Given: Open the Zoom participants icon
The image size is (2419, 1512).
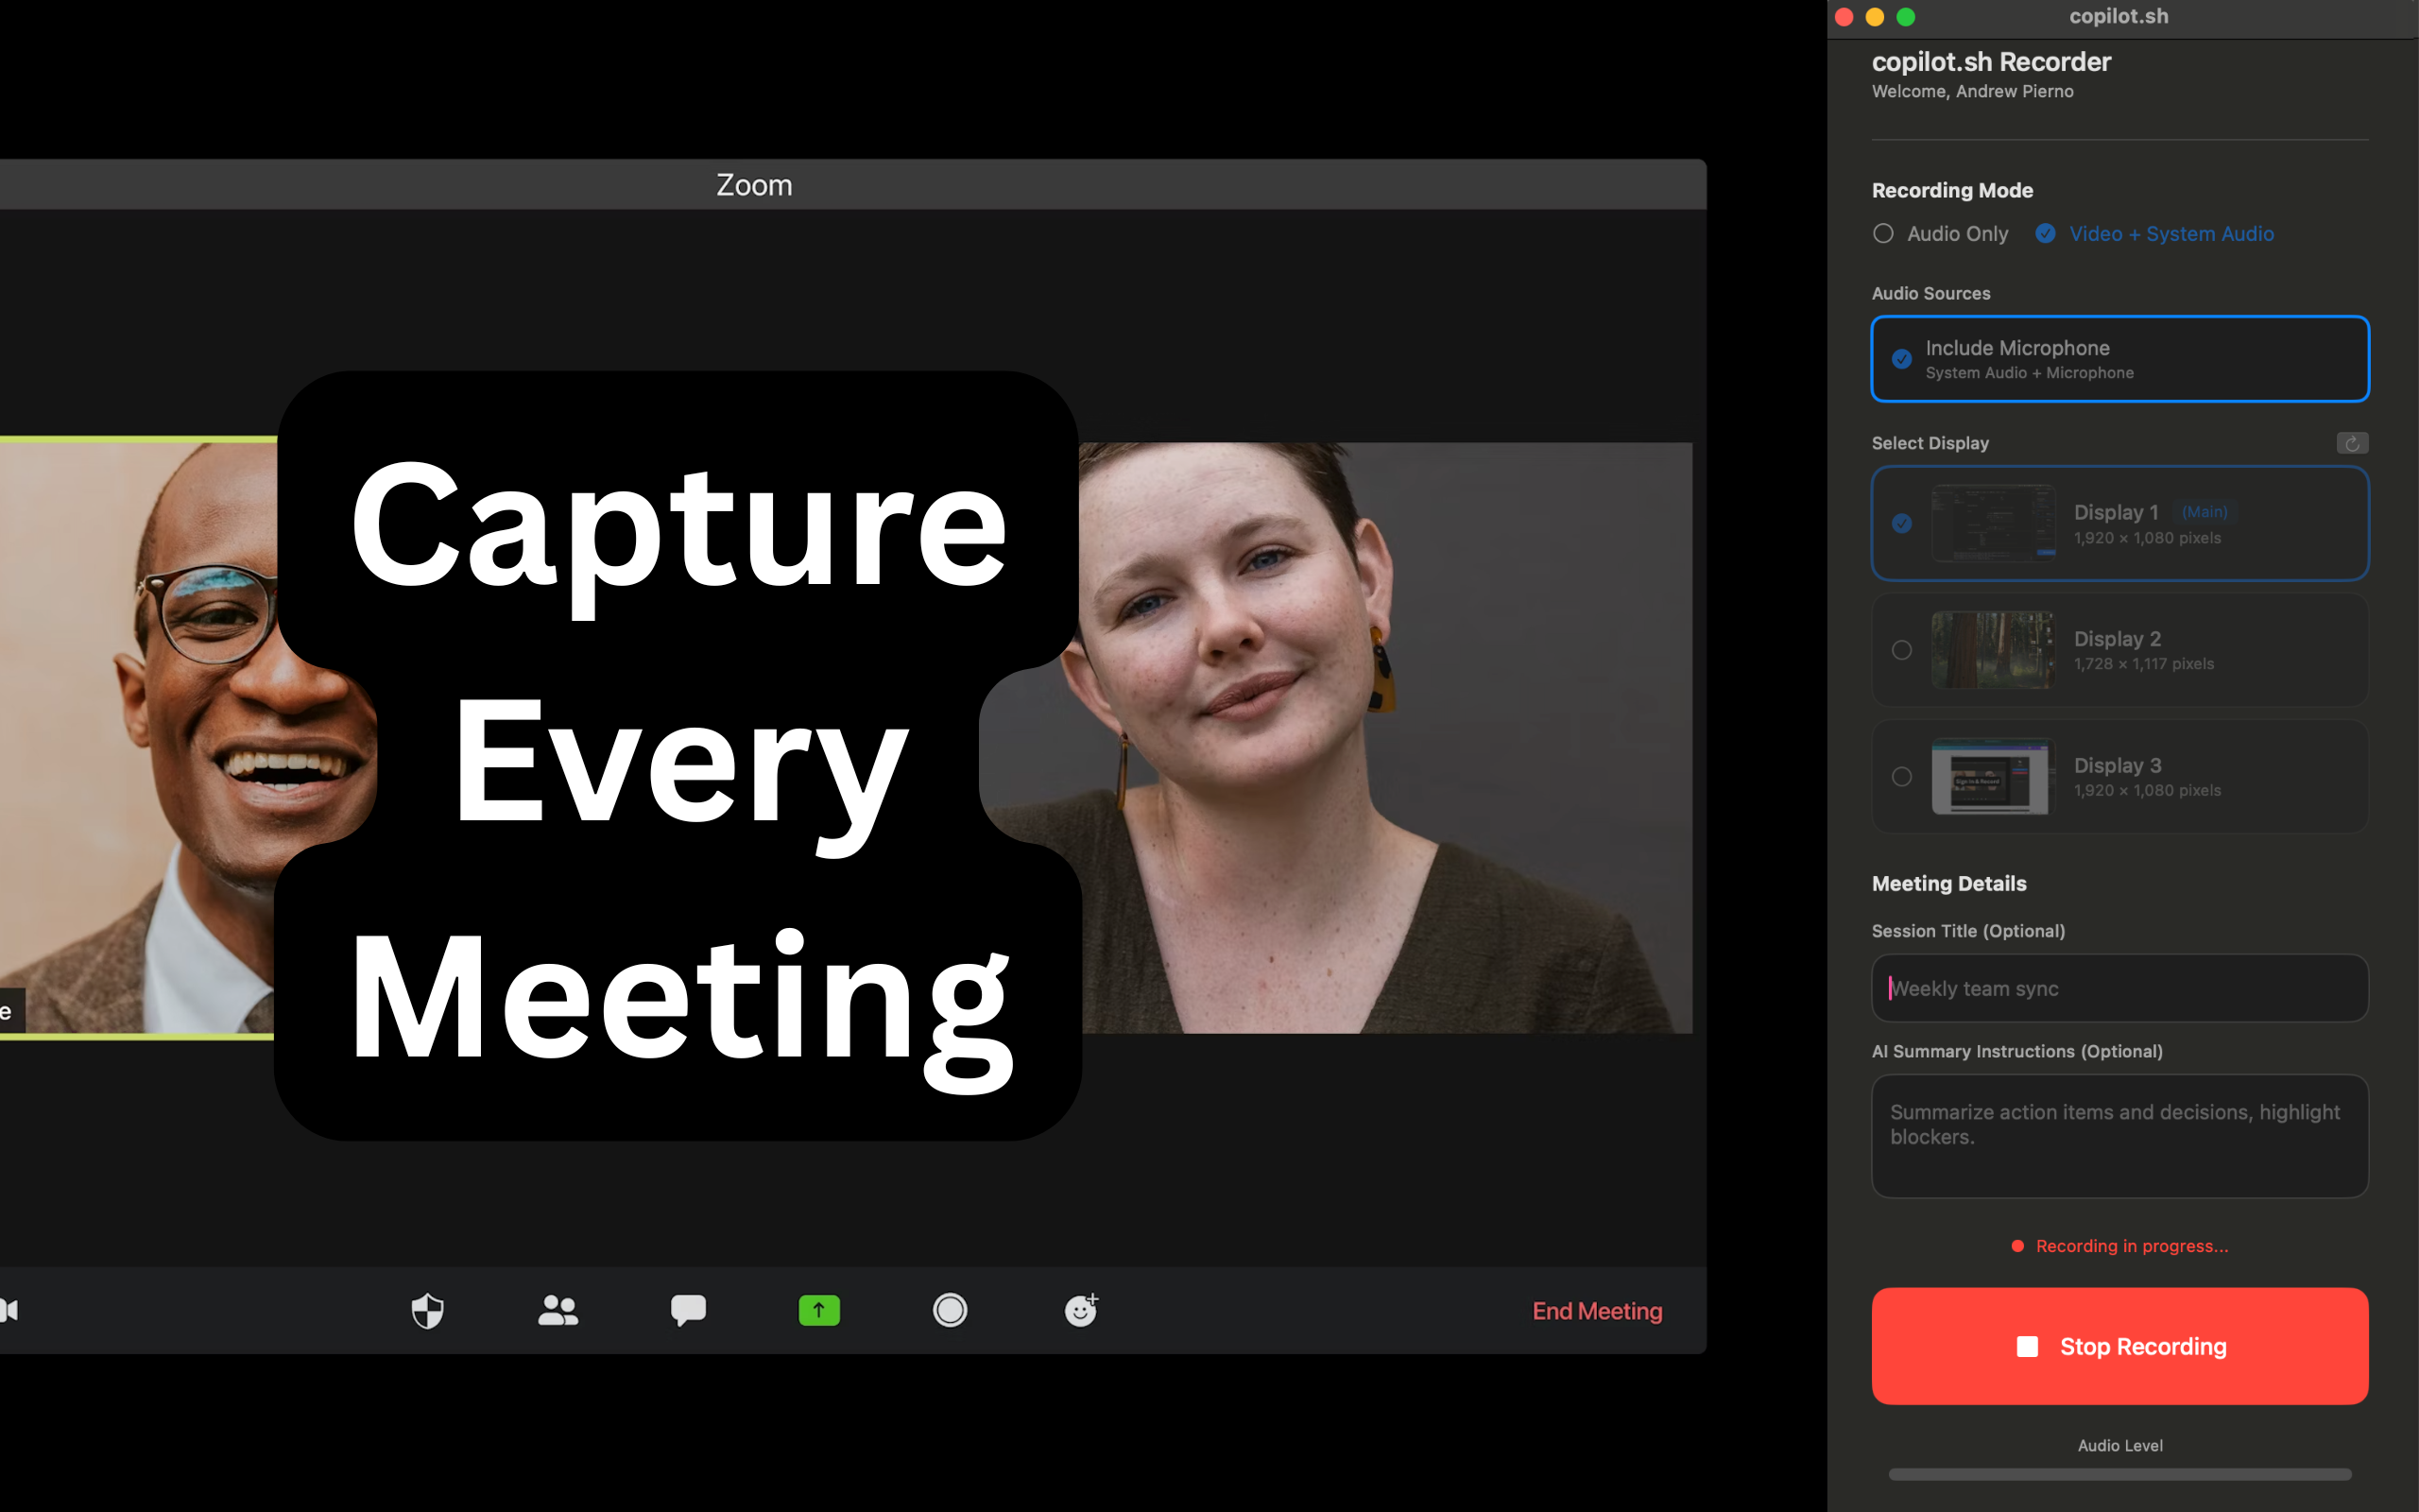Looking at the screenshot, I should 558,1310.
